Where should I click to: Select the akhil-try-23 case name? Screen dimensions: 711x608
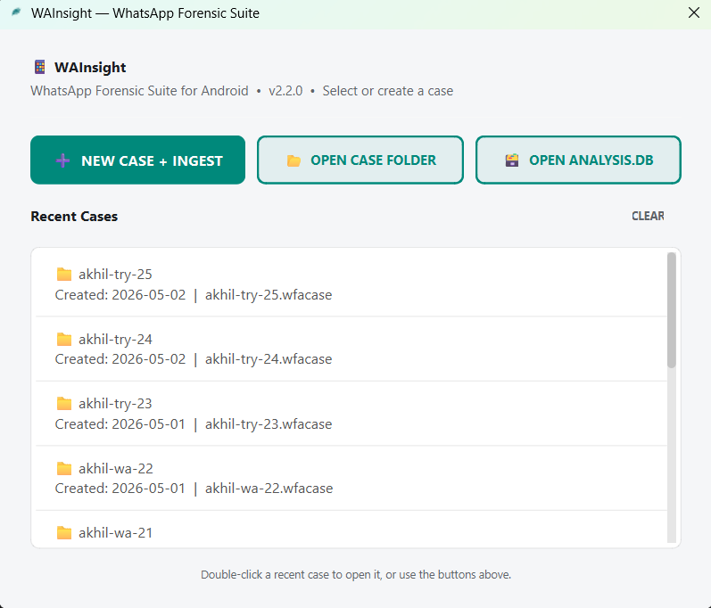115,403
